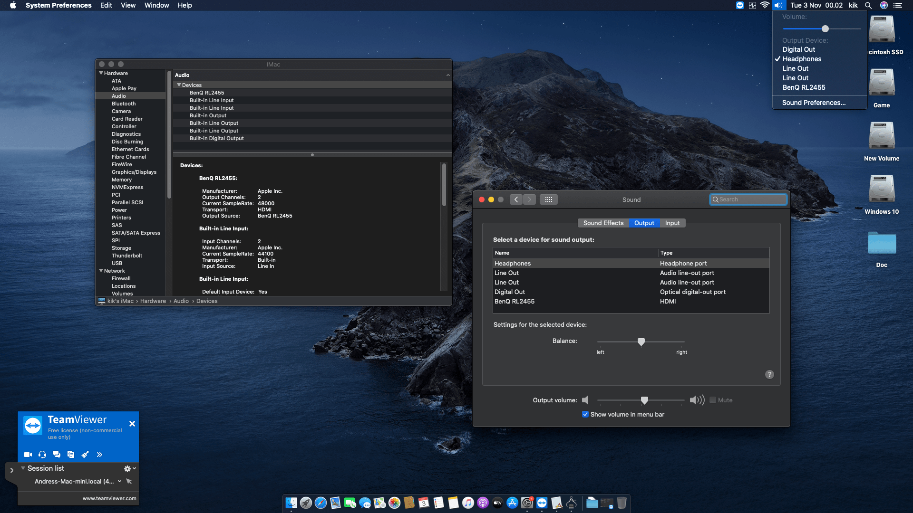Select the whiteboard paintbrush icon in TeamViewer
This screenshot has height=513, width=913.
[x=85, y=455]
